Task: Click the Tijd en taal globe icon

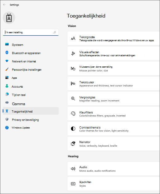Action: pyautogui.click(x=7, y=94)
